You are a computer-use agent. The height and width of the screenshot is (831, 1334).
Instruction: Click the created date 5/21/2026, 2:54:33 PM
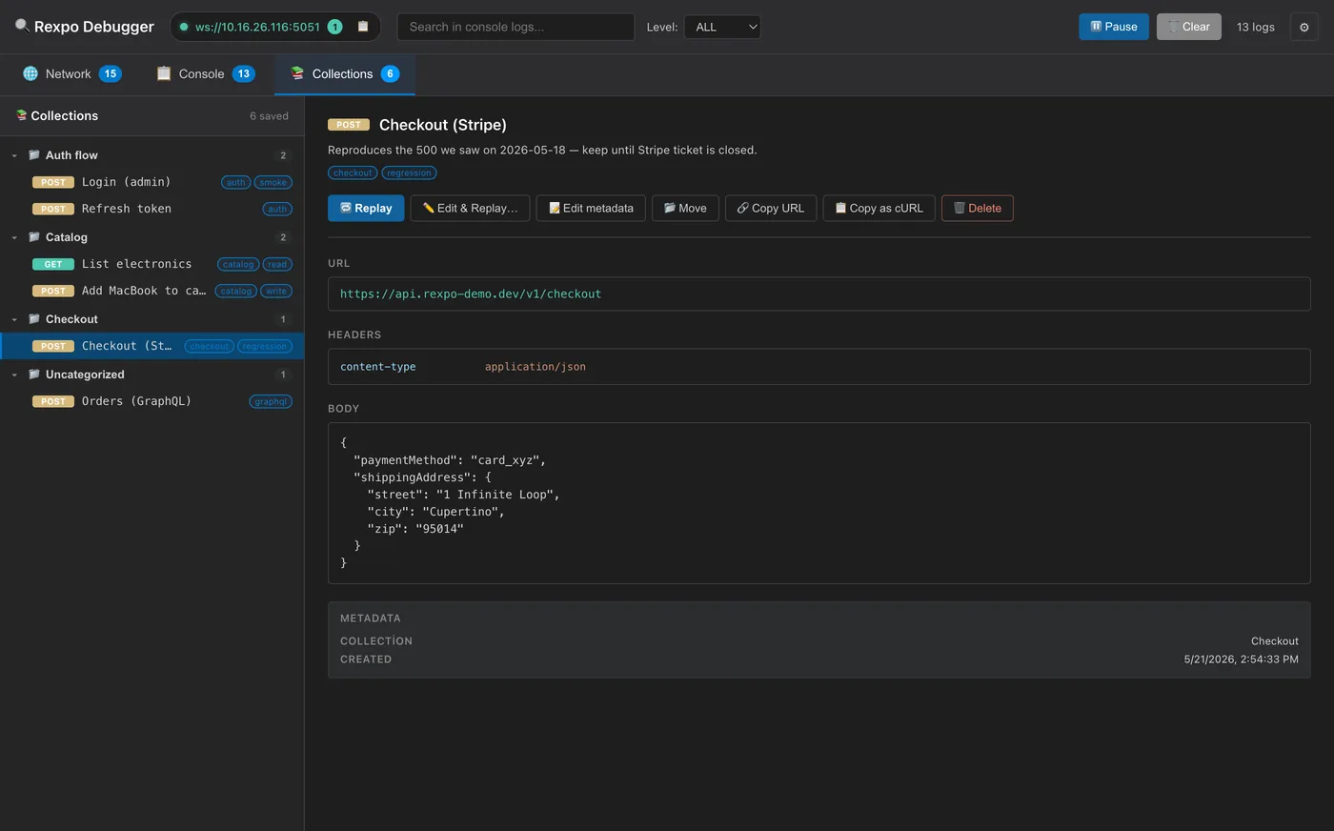1241,659
